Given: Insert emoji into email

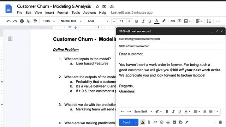Looking at the screenshot, I should [x=162, y=122].
